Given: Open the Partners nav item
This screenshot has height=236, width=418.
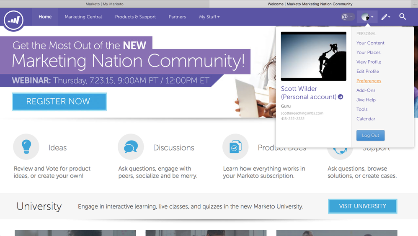Looking at the screenshot, I should [x=177, y=17].
